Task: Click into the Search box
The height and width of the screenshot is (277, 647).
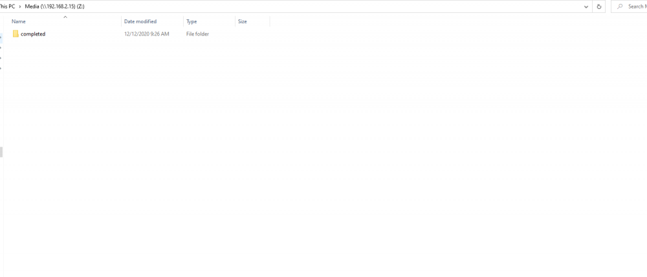Action: (629, 6)
